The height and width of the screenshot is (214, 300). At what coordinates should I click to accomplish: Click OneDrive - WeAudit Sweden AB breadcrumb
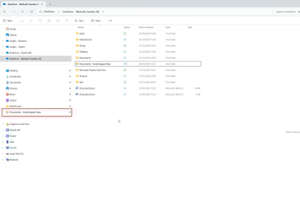81,12
